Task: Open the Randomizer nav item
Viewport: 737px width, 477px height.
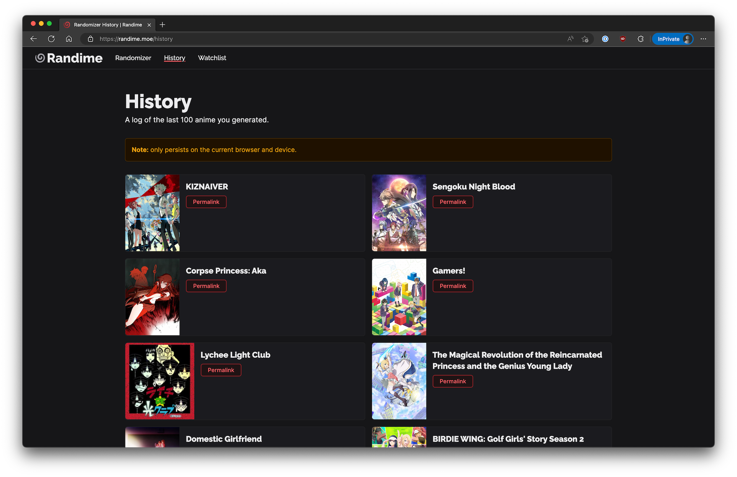Action: click(x=133, y=58)
